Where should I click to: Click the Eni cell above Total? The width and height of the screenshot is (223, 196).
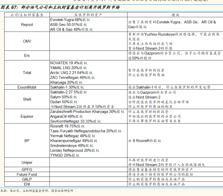pos(27,56)
